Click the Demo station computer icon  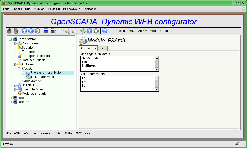(15, 39)
